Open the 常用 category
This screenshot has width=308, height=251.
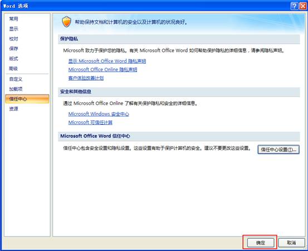13,19
